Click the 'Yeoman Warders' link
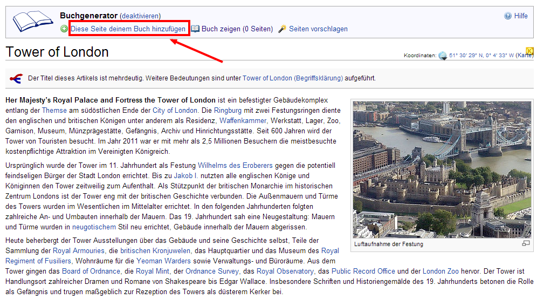 point(163,261)
